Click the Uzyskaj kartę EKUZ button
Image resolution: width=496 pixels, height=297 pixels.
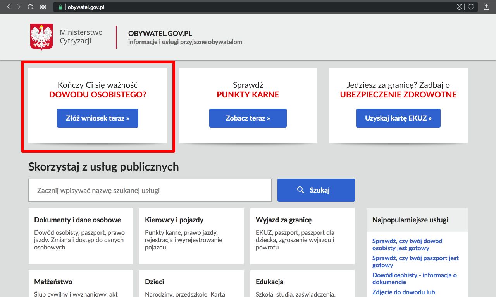pyautogui.click(x=398, y=118)
